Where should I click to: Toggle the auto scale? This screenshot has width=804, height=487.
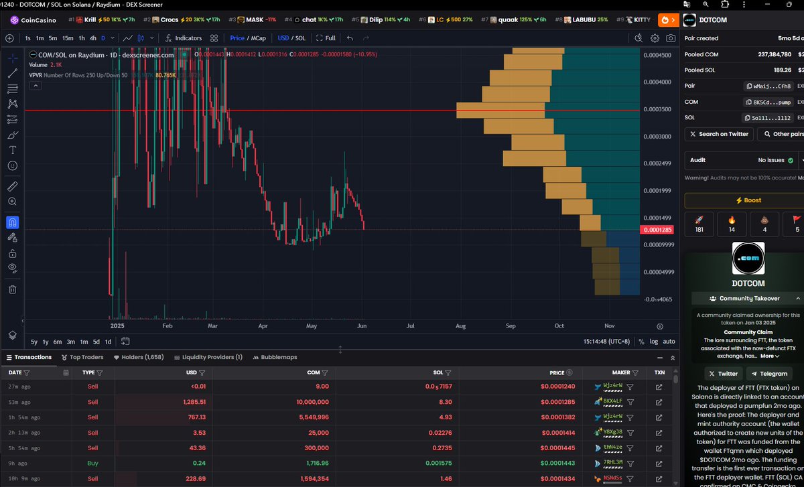pyautogui.click(x=669, y=342)
